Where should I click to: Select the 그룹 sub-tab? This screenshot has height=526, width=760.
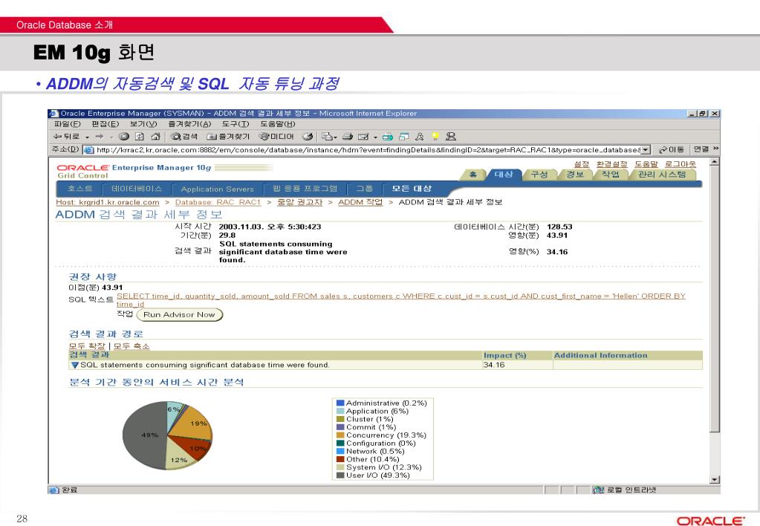tap(365, 189)
